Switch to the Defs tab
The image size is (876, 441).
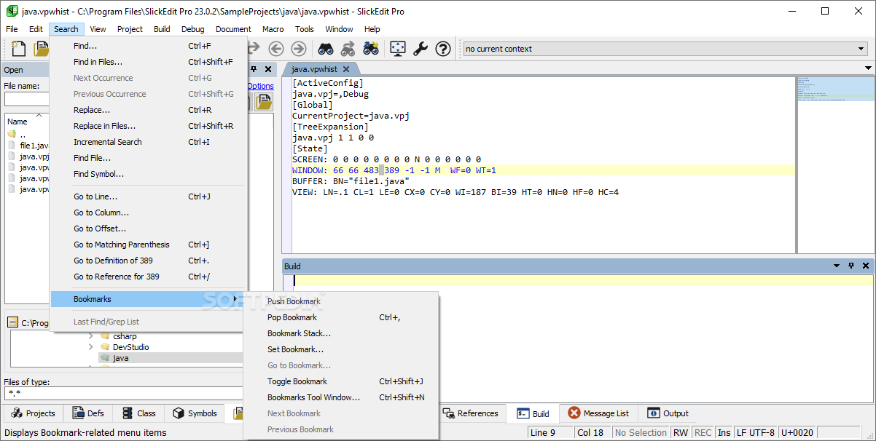click(87, 413)
